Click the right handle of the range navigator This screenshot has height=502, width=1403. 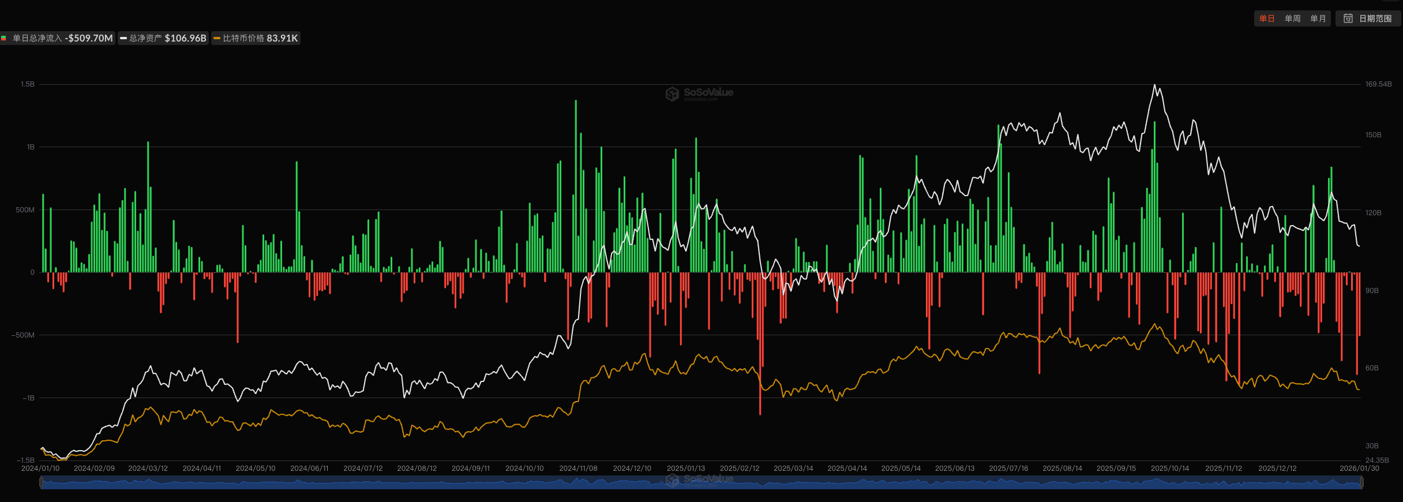(1361, 482)
